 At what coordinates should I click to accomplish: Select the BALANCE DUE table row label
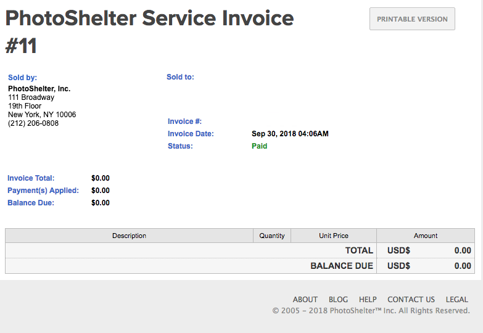click(342, 266)
